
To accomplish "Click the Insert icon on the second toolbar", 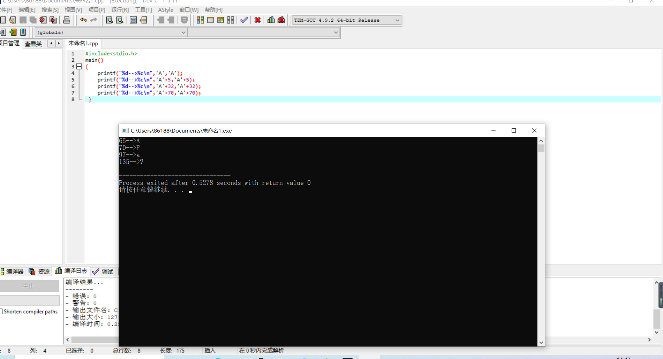I will [3, 32].
